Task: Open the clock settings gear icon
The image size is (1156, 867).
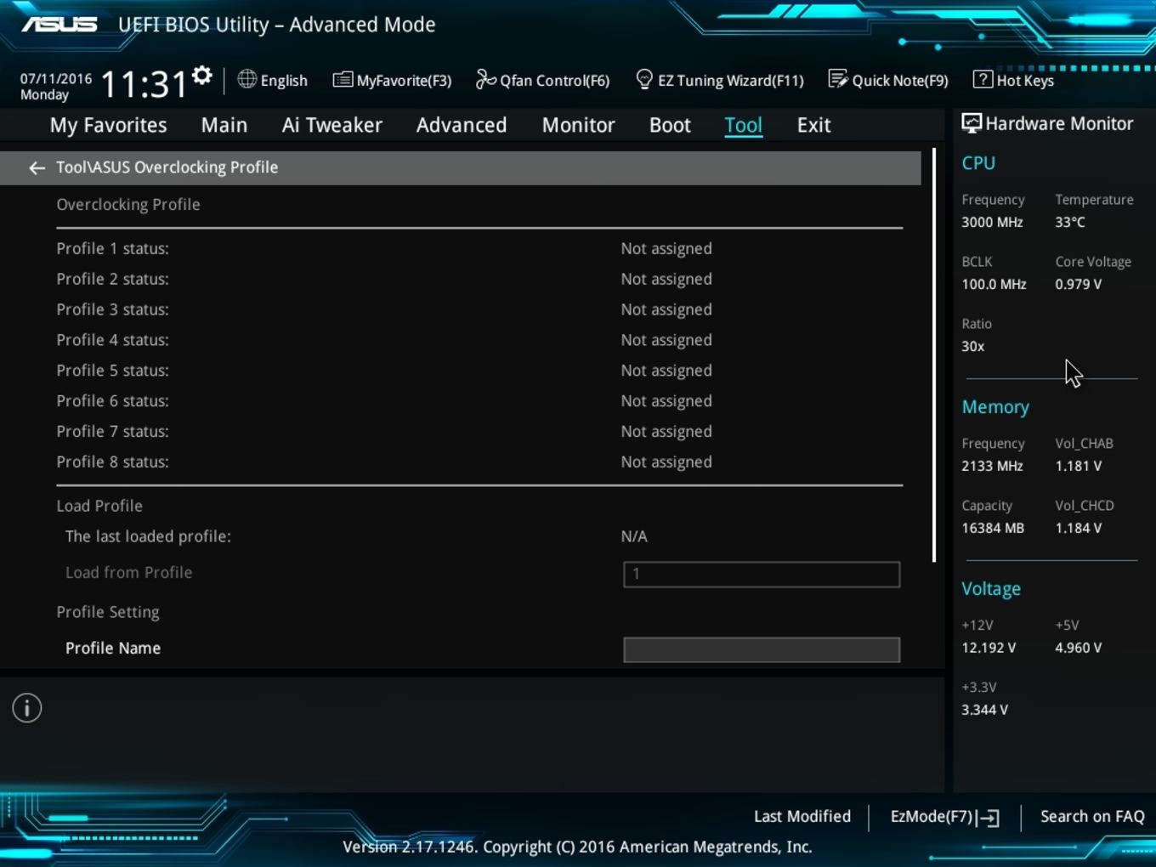Action: coord(201,76)
